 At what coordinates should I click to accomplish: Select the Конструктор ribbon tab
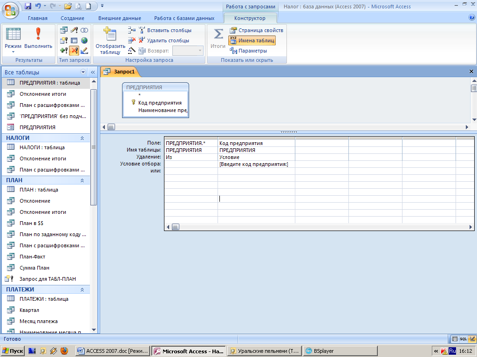coord(250,18)
